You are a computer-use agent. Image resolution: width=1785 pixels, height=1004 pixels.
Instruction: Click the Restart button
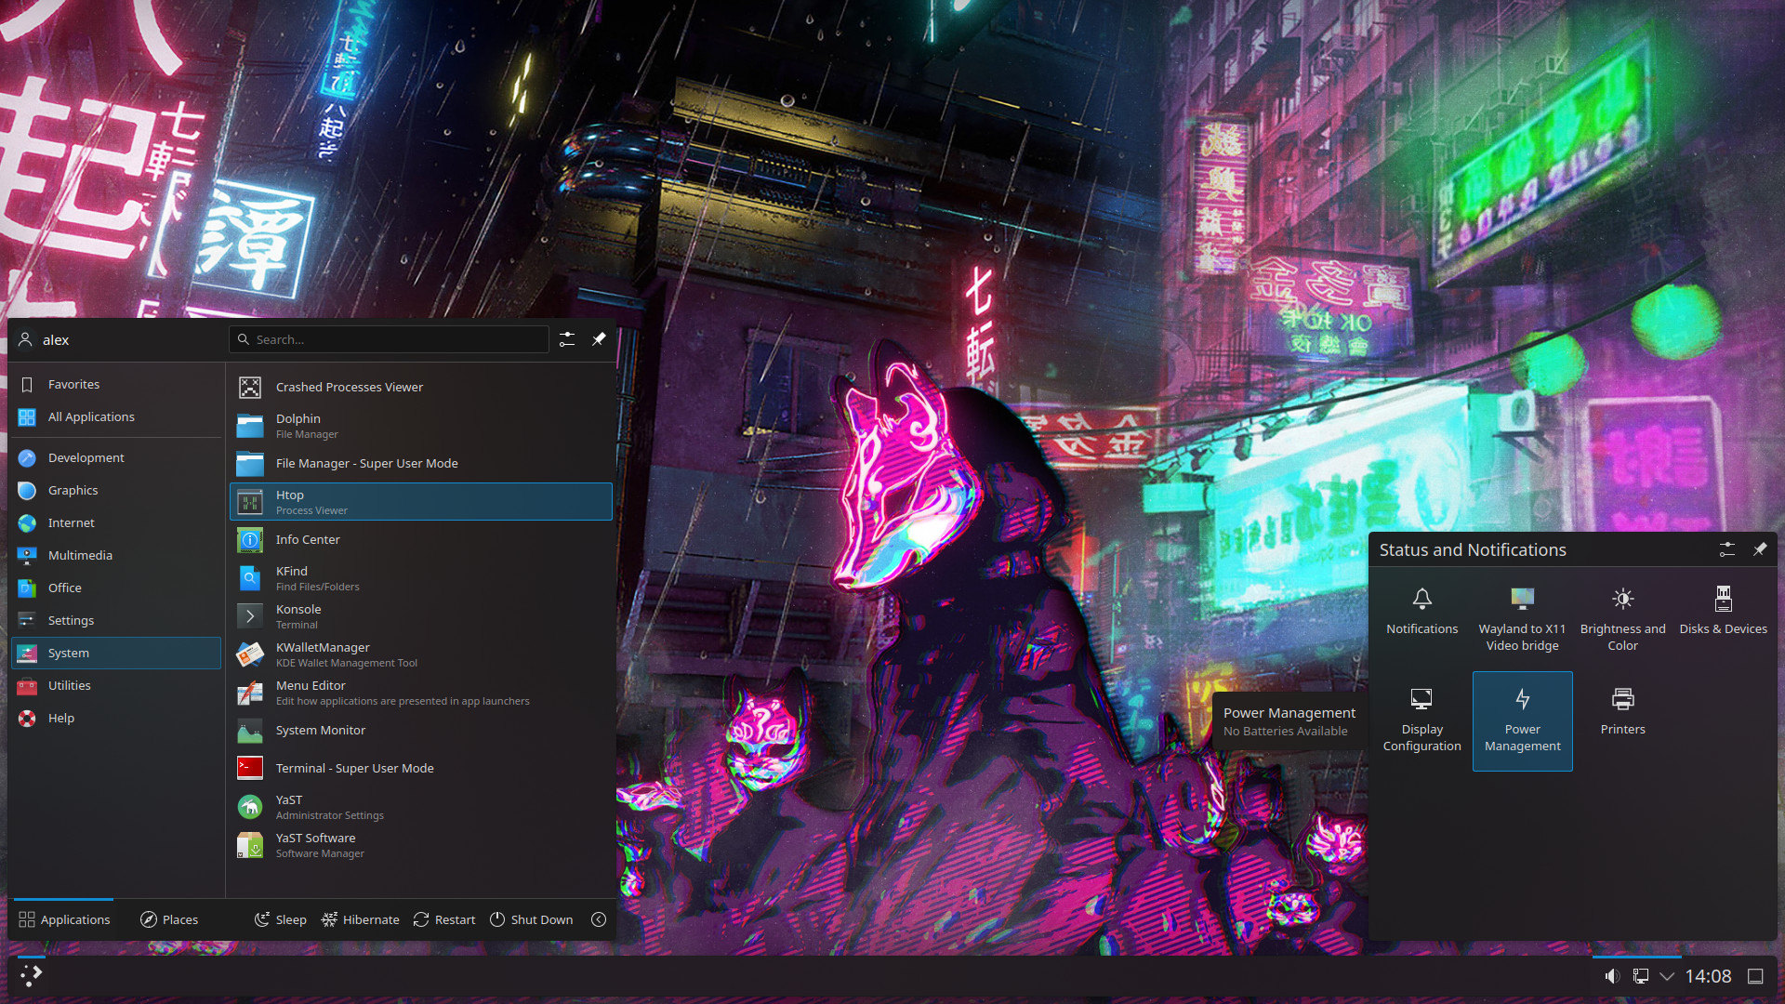[x=443, y=919]
